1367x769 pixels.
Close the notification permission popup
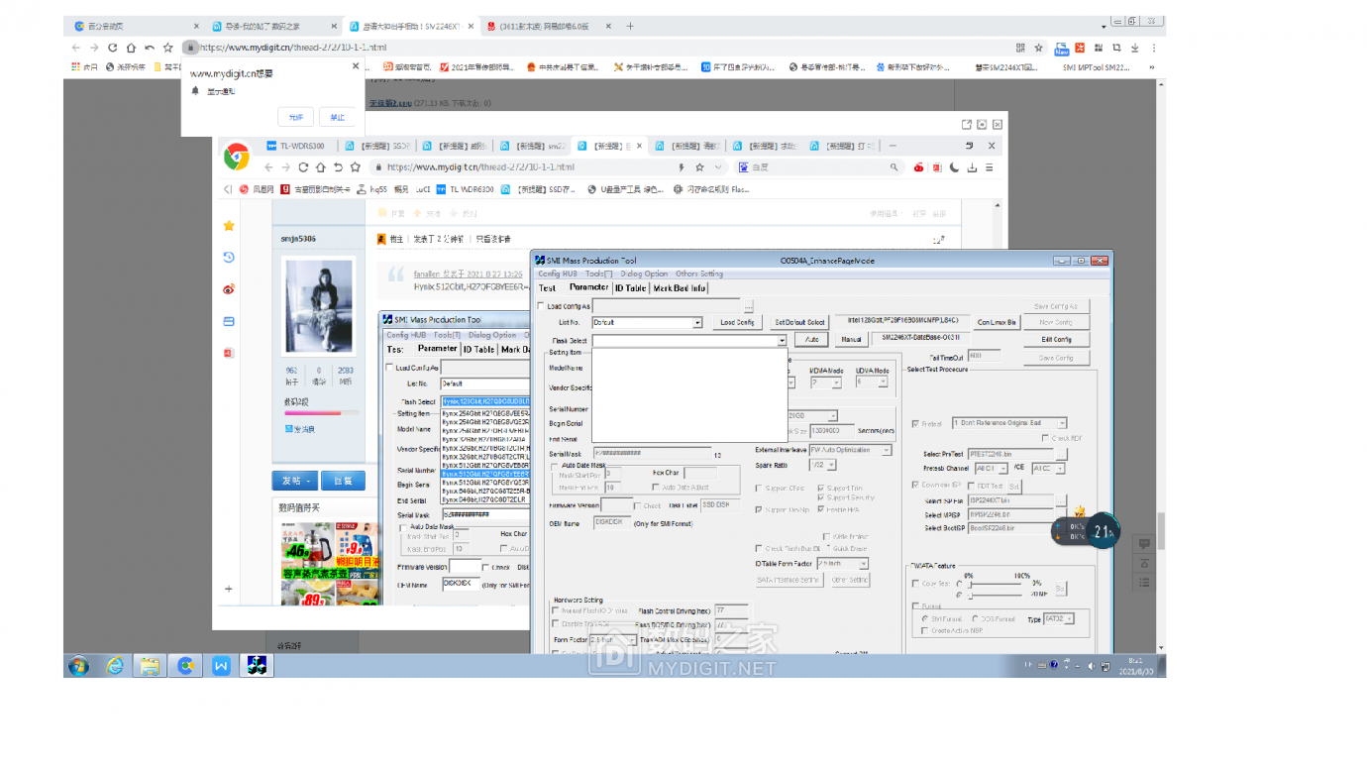[356, 66]
